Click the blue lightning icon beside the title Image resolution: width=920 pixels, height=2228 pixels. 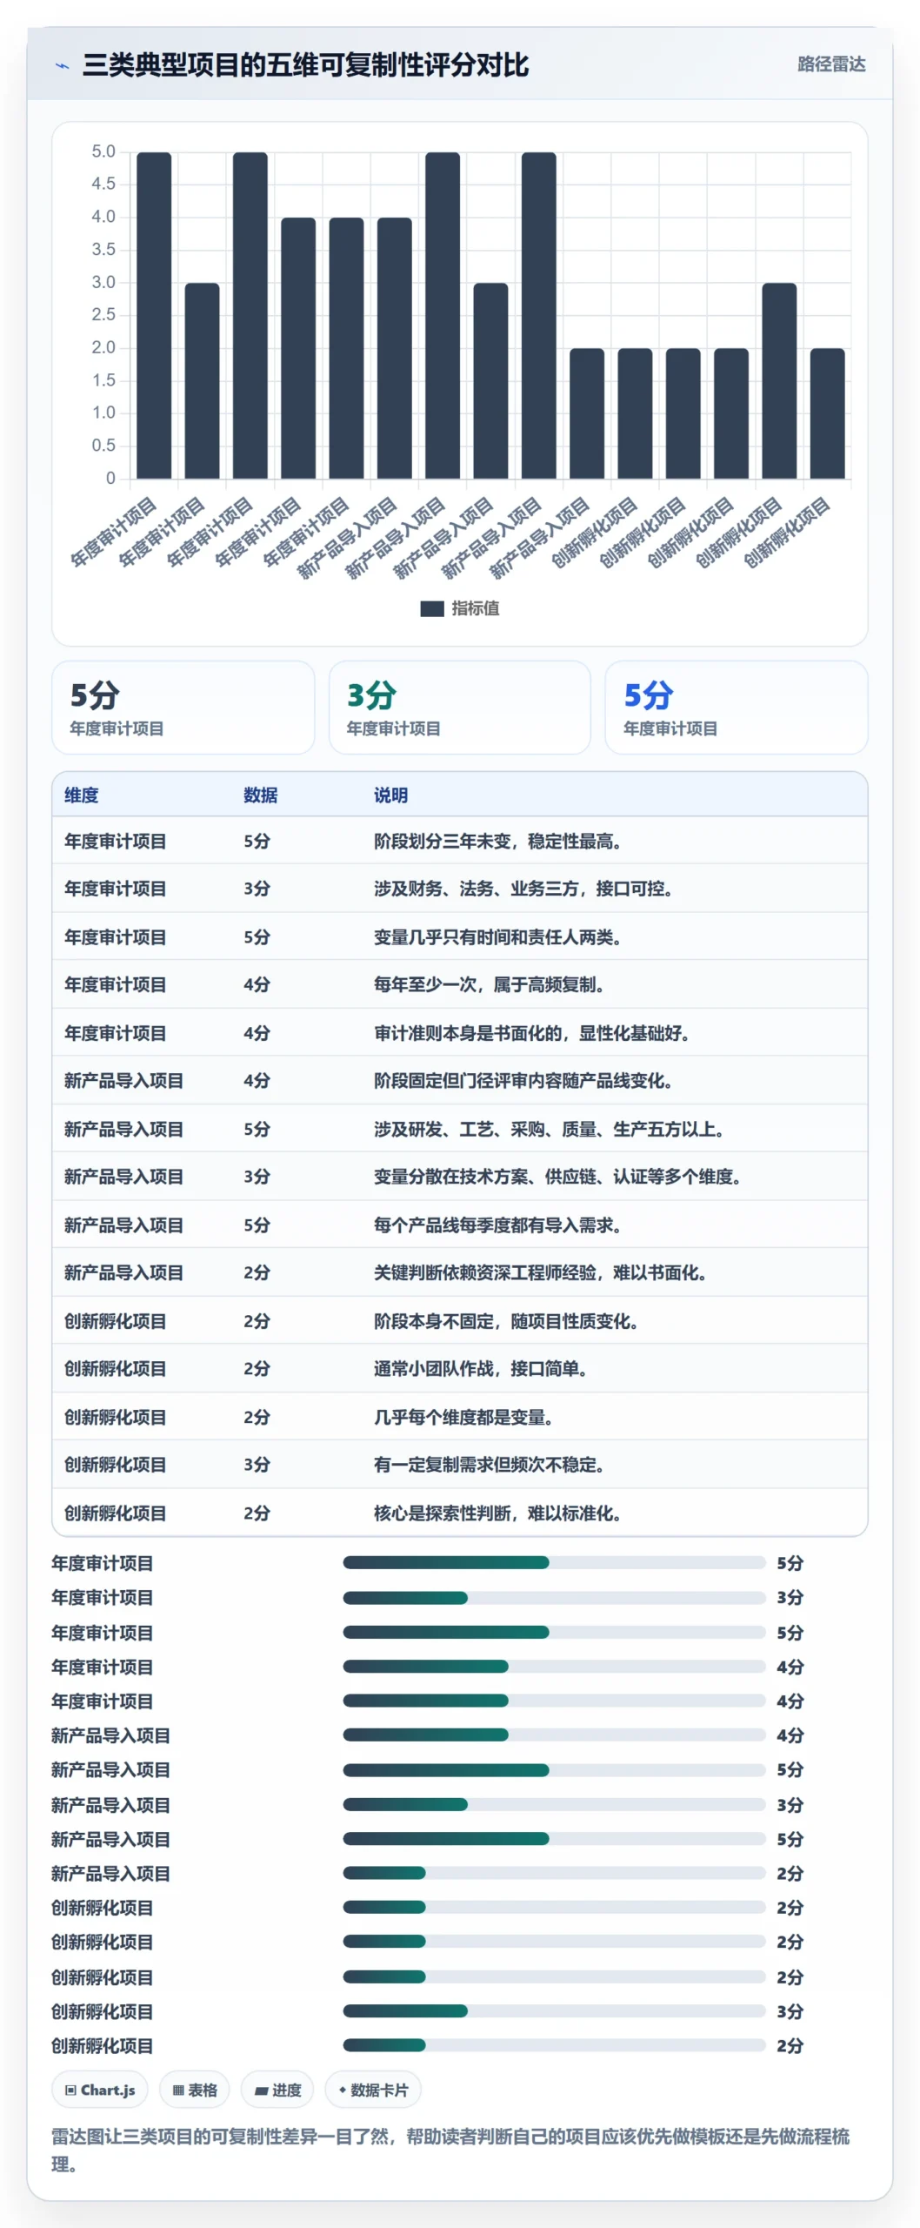(62, 65)
